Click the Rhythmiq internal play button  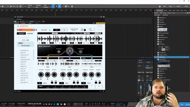pos(64,30)
